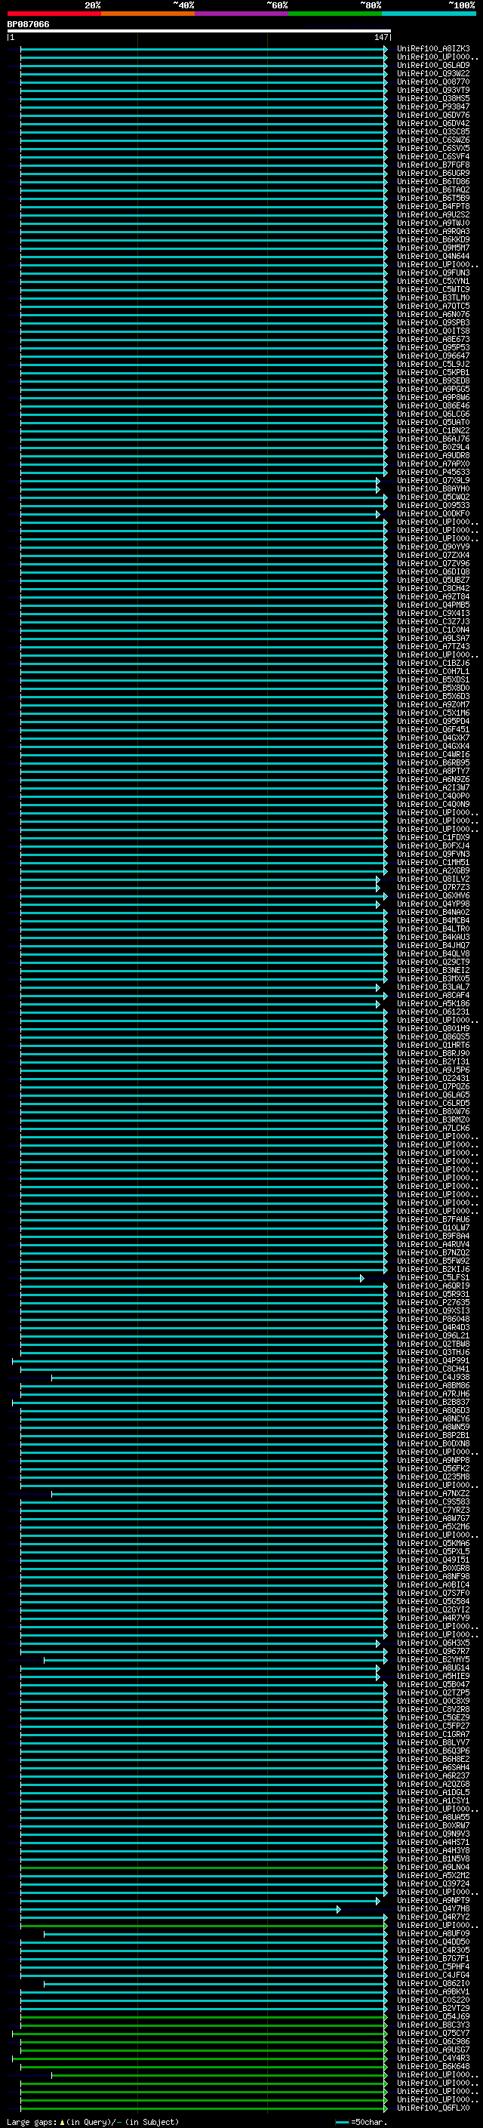Select the UniRef100_C1FDX9 label
Screen dimensions: 483x2128
tap(433, 838)
